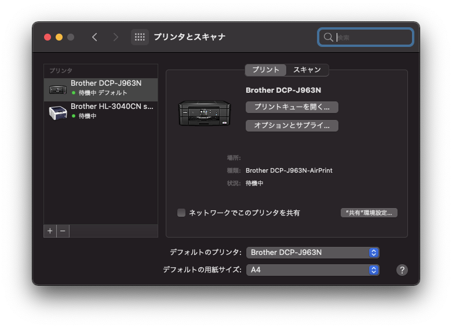Screen dimensions: 452x328
Task: Click the Brother DCP-J963N list printer icon
Action: (x=57, y=90)
